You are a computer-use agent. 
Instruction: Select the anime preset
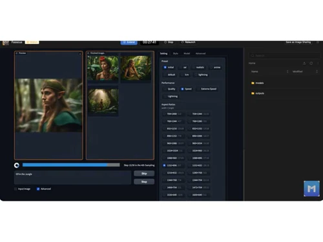click(x=215, y=67)
